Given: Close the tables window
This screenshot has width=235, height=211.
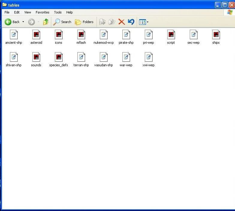Looking at the screenshot, I should click(x=232, y=5).
